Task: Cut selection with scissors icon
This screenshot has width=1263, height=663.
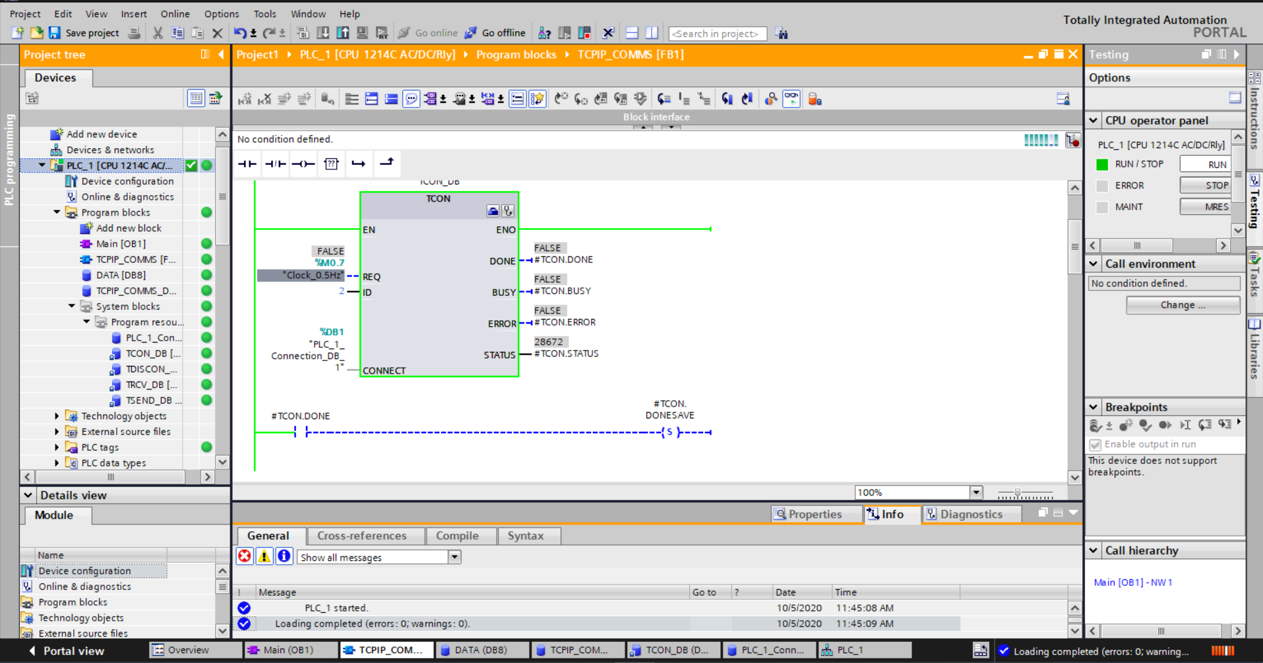Action: [x=158, y=33]
